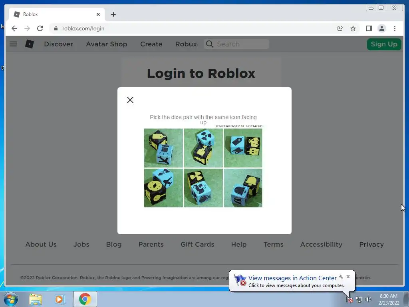Pick the bottom-middle dice pair image
Screen dimensions: 409x307
[203, 188]
